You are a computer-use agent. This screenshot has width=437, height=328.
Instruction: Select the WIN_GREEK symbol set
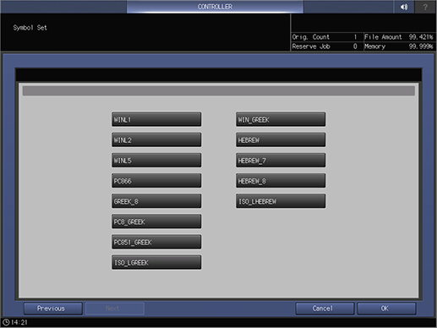[x=281, y=119]
